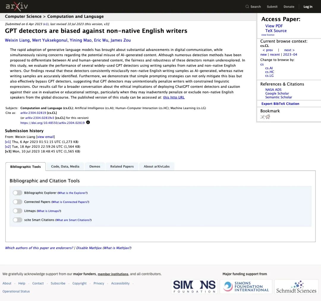321x301 pixels.
Task: Click 'What is Litmaps?' link
Action: click(49, 211)
